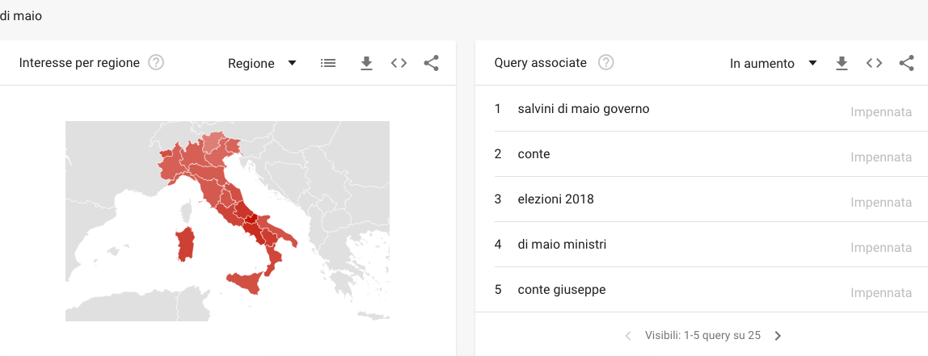Go to next page of queries
The image size is (928, 356).
(x=778, y=336)
